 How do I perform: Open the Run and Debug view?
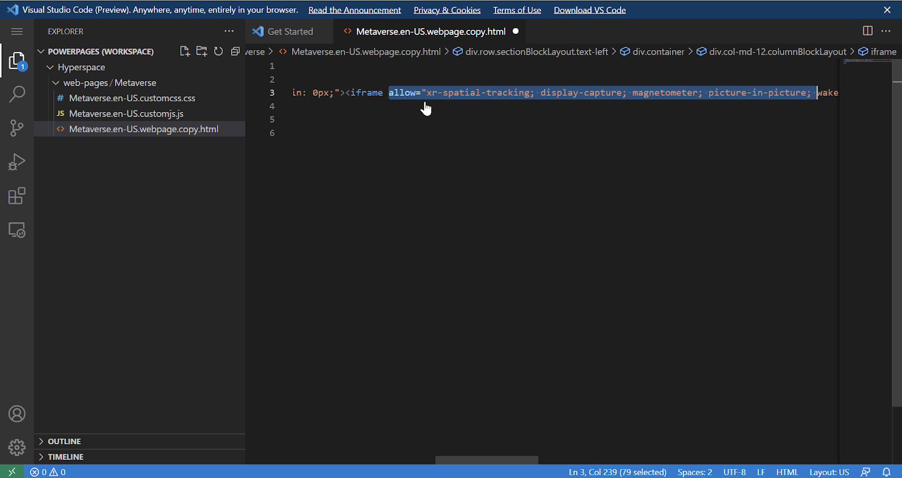tap(17, 162)
